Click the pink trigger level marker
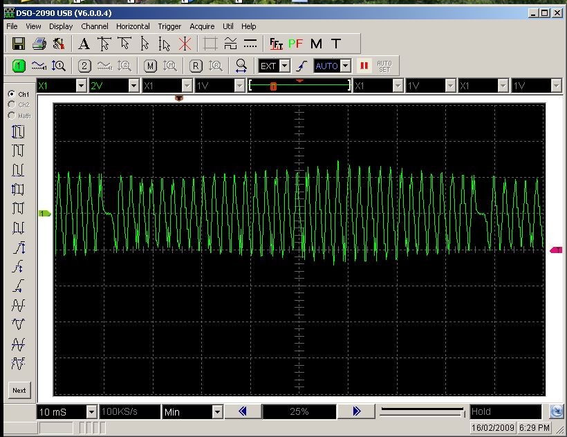This screenshot has height=437, width=567. tap(556, 250)
